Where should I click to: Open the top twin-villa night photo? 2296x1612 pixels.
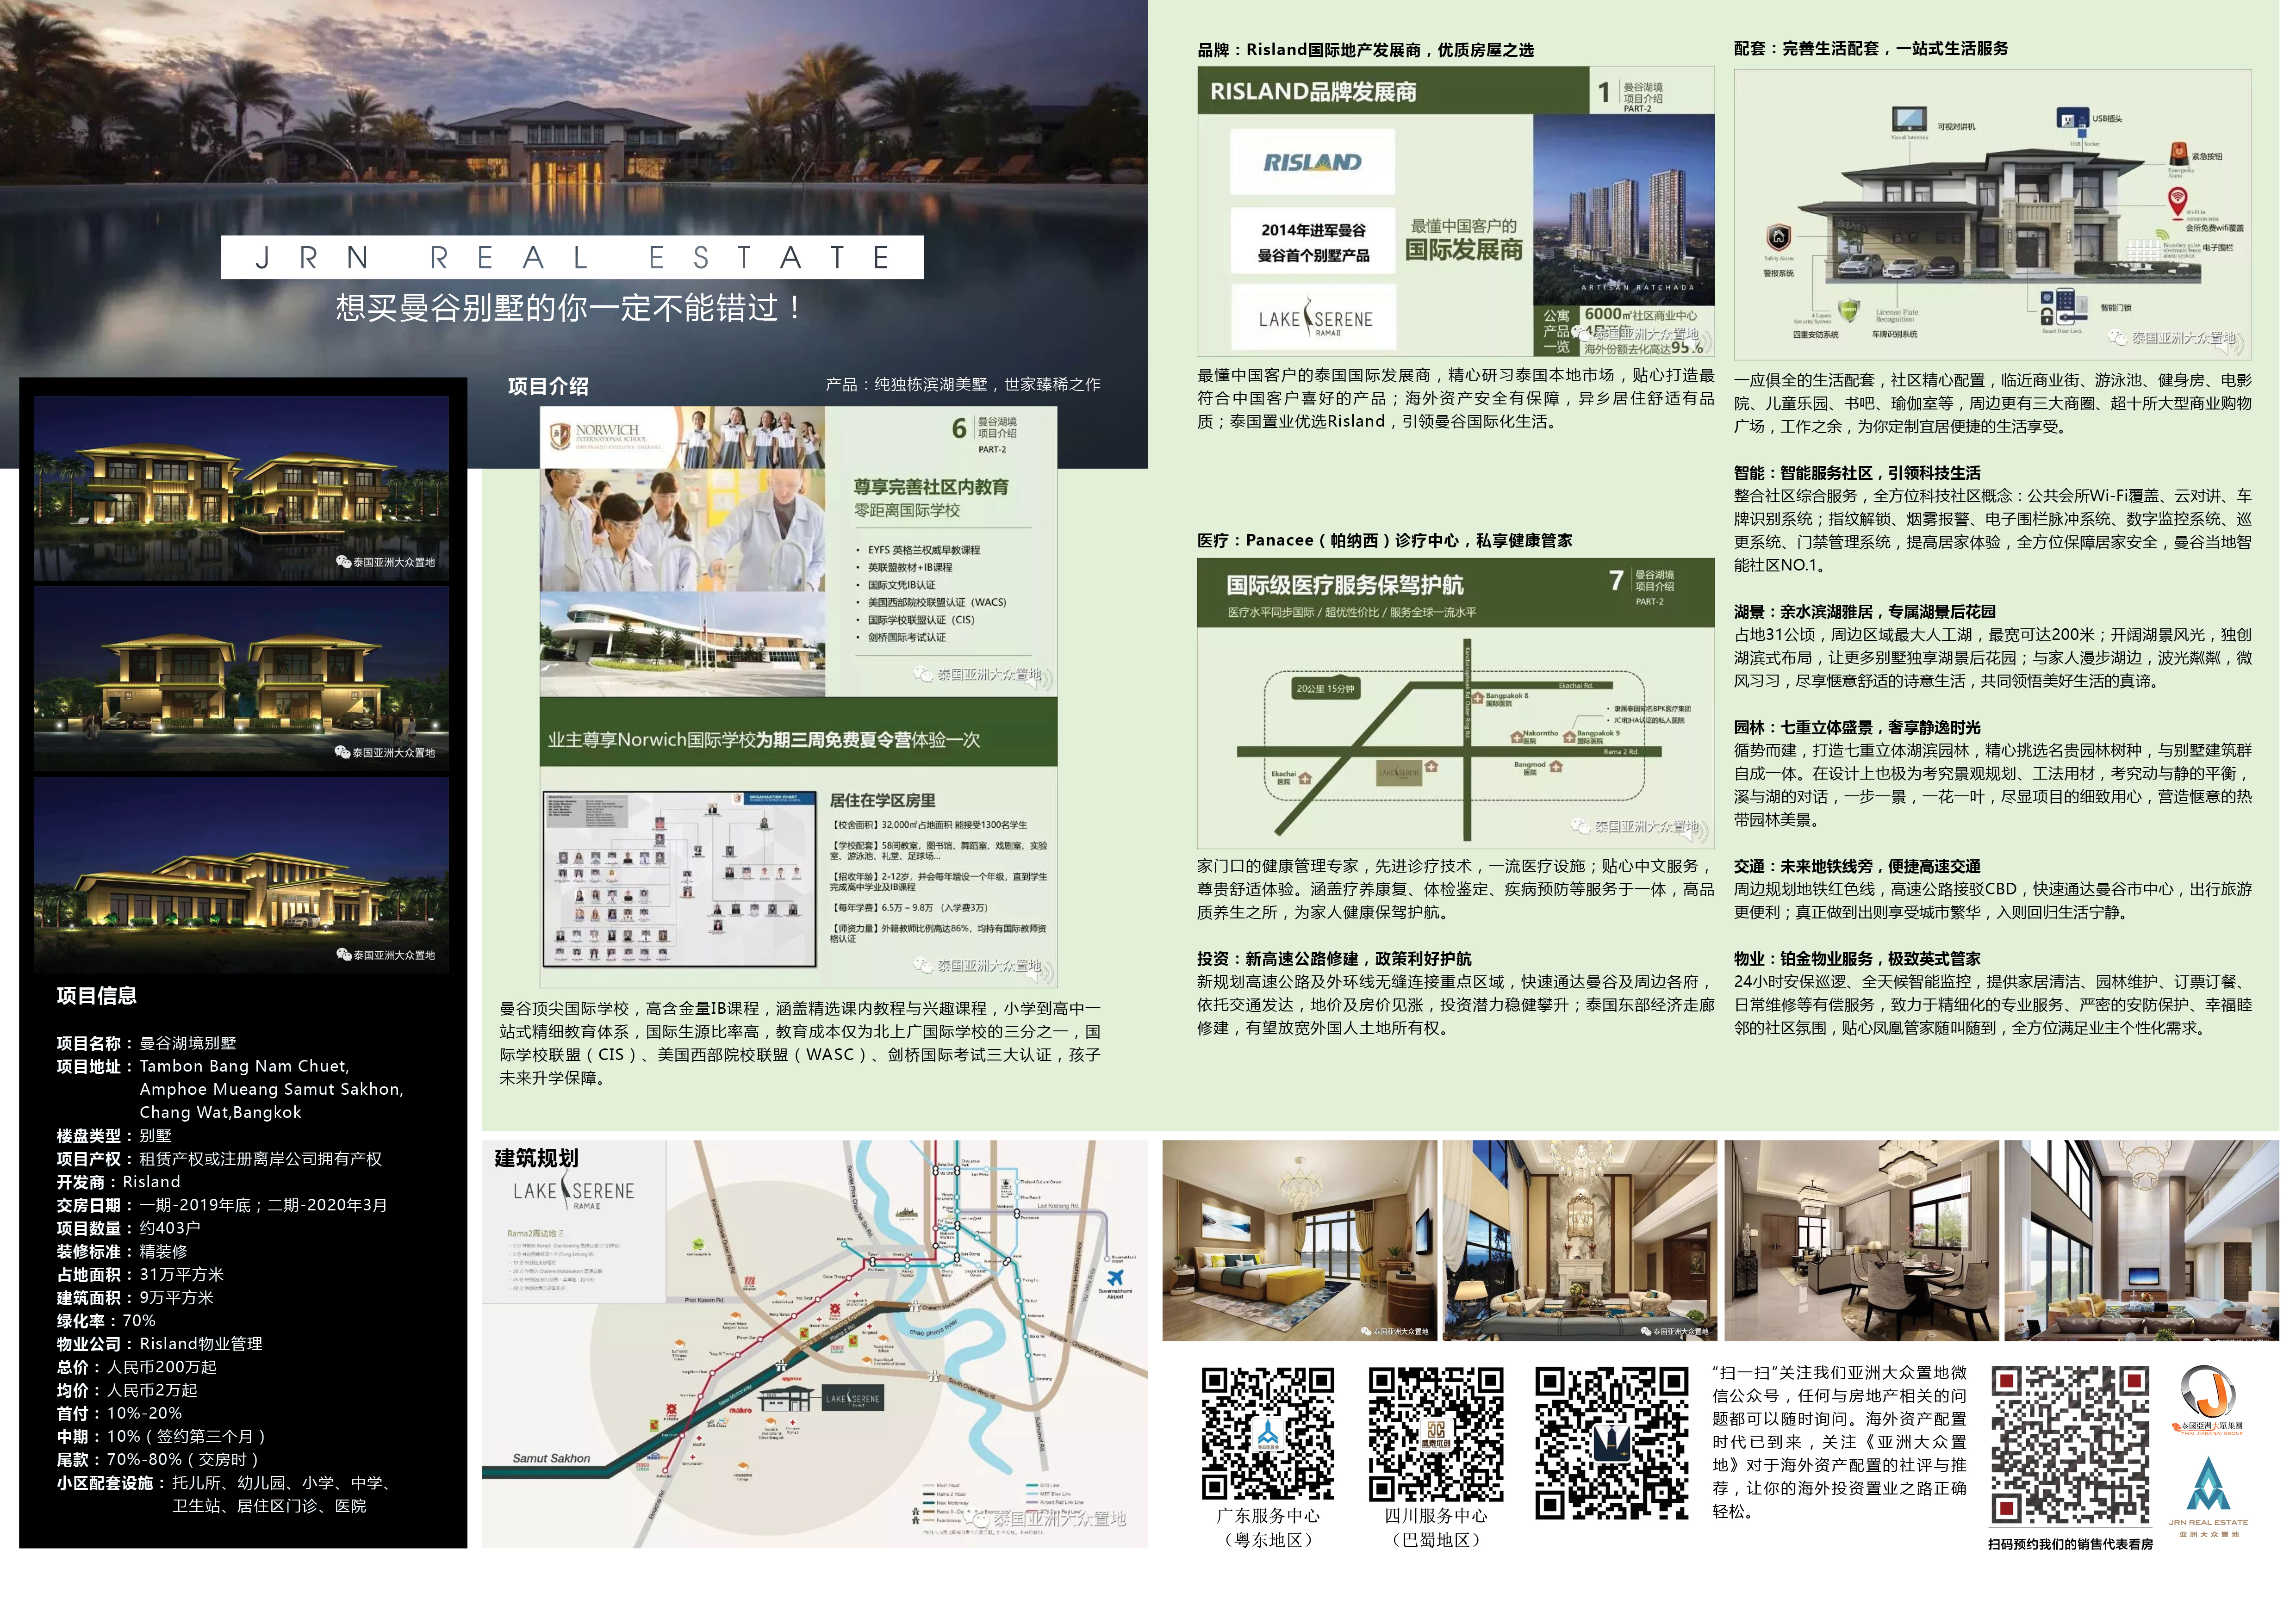point(241,488)
